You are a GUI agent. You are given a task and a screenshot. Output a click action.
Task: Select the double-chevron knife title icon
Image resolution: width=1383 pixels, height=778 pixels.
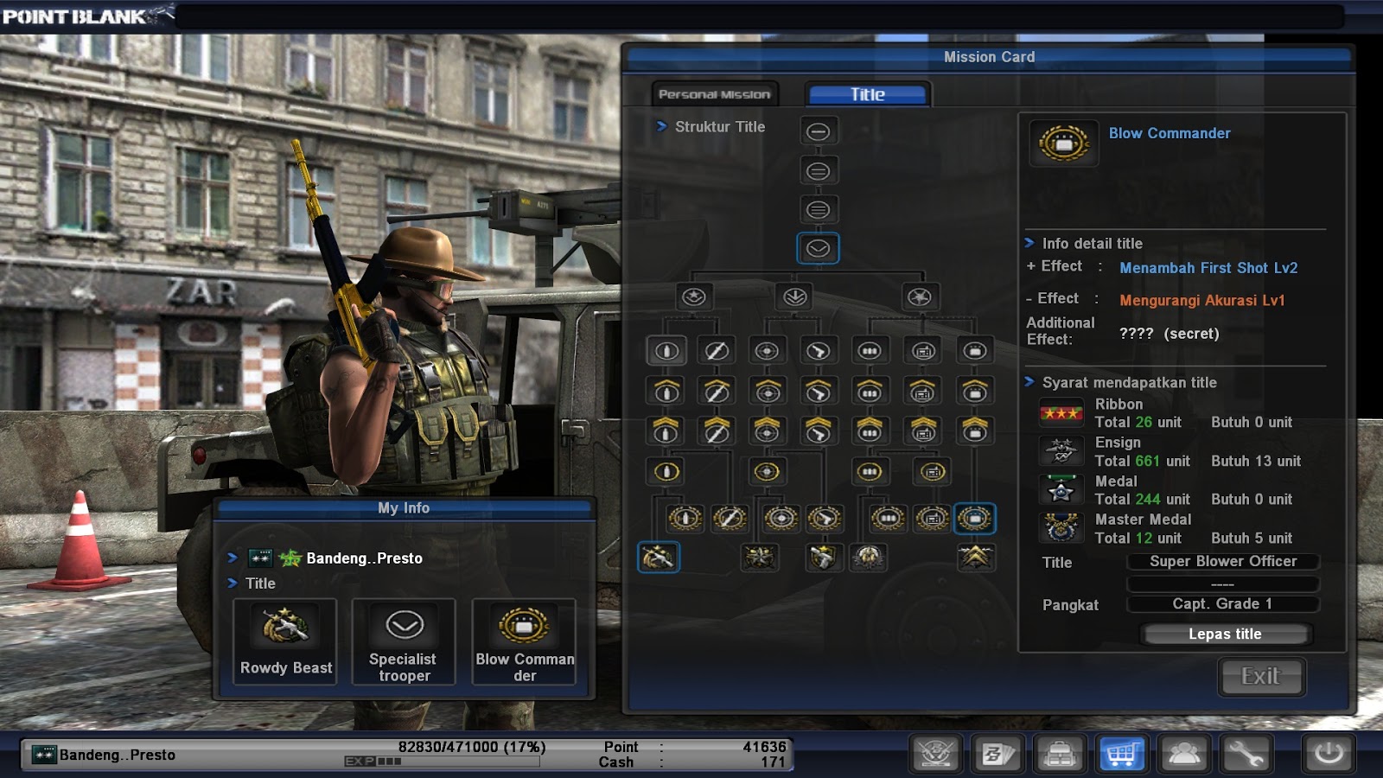717,430
